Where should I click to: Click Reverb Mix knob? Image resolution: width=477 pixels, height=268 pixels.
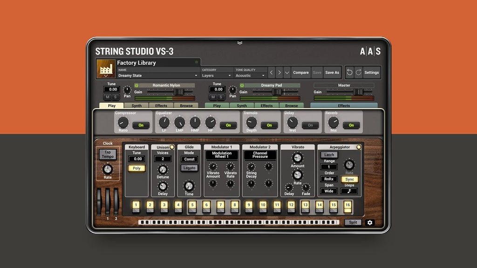tap(334, 122)
